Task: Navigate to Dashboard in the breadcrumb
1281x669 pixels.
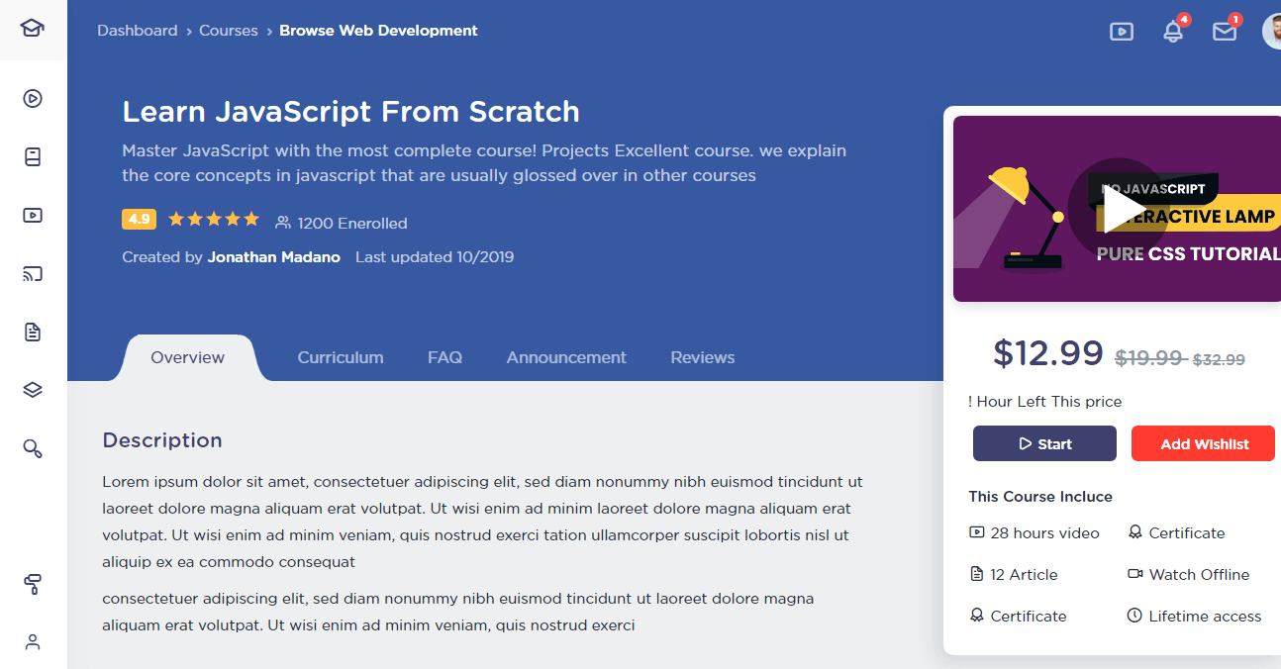Action: point(137,31)
